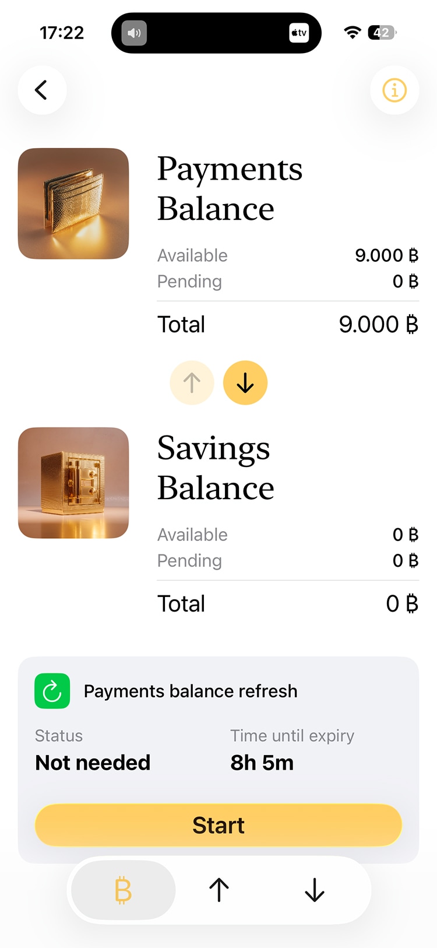437x948 pixels.
Task: Tap the Apple TV icon in Dynamic Island
Action: tap(299, 33)
